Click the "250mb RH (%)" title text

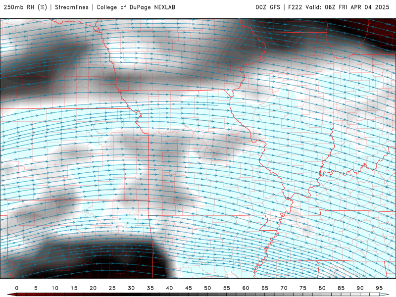tap(25, 7)
